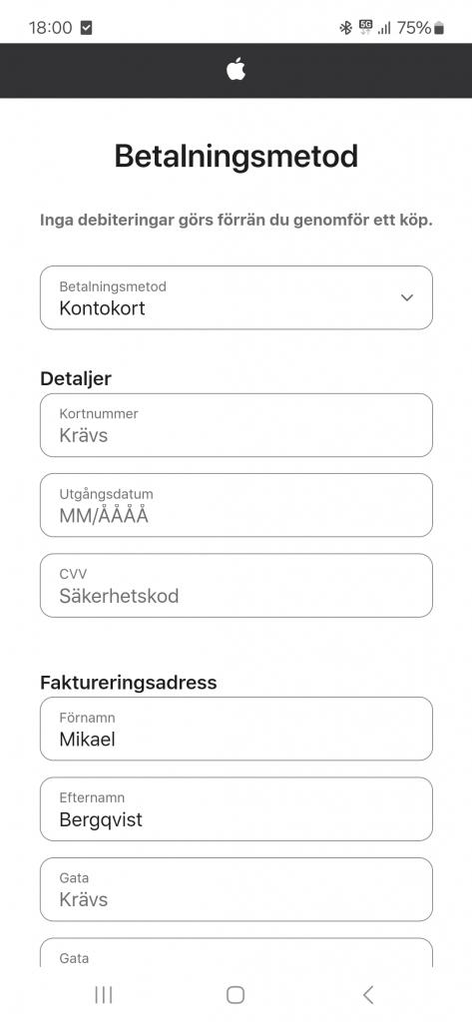The image size is (472, 1022).
Task: Click the first Gata street field
Action: point(236,889)
